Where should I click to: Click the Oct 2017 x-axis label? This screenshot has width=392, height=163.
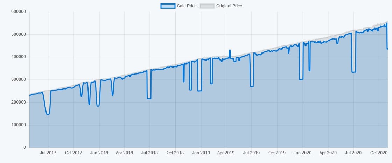(x=73, y=153)
